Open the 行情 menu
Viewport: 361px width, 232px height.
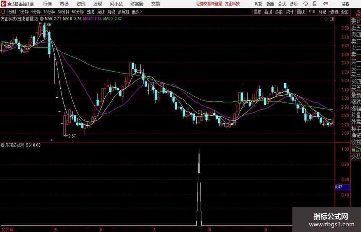tap(47, 4)
